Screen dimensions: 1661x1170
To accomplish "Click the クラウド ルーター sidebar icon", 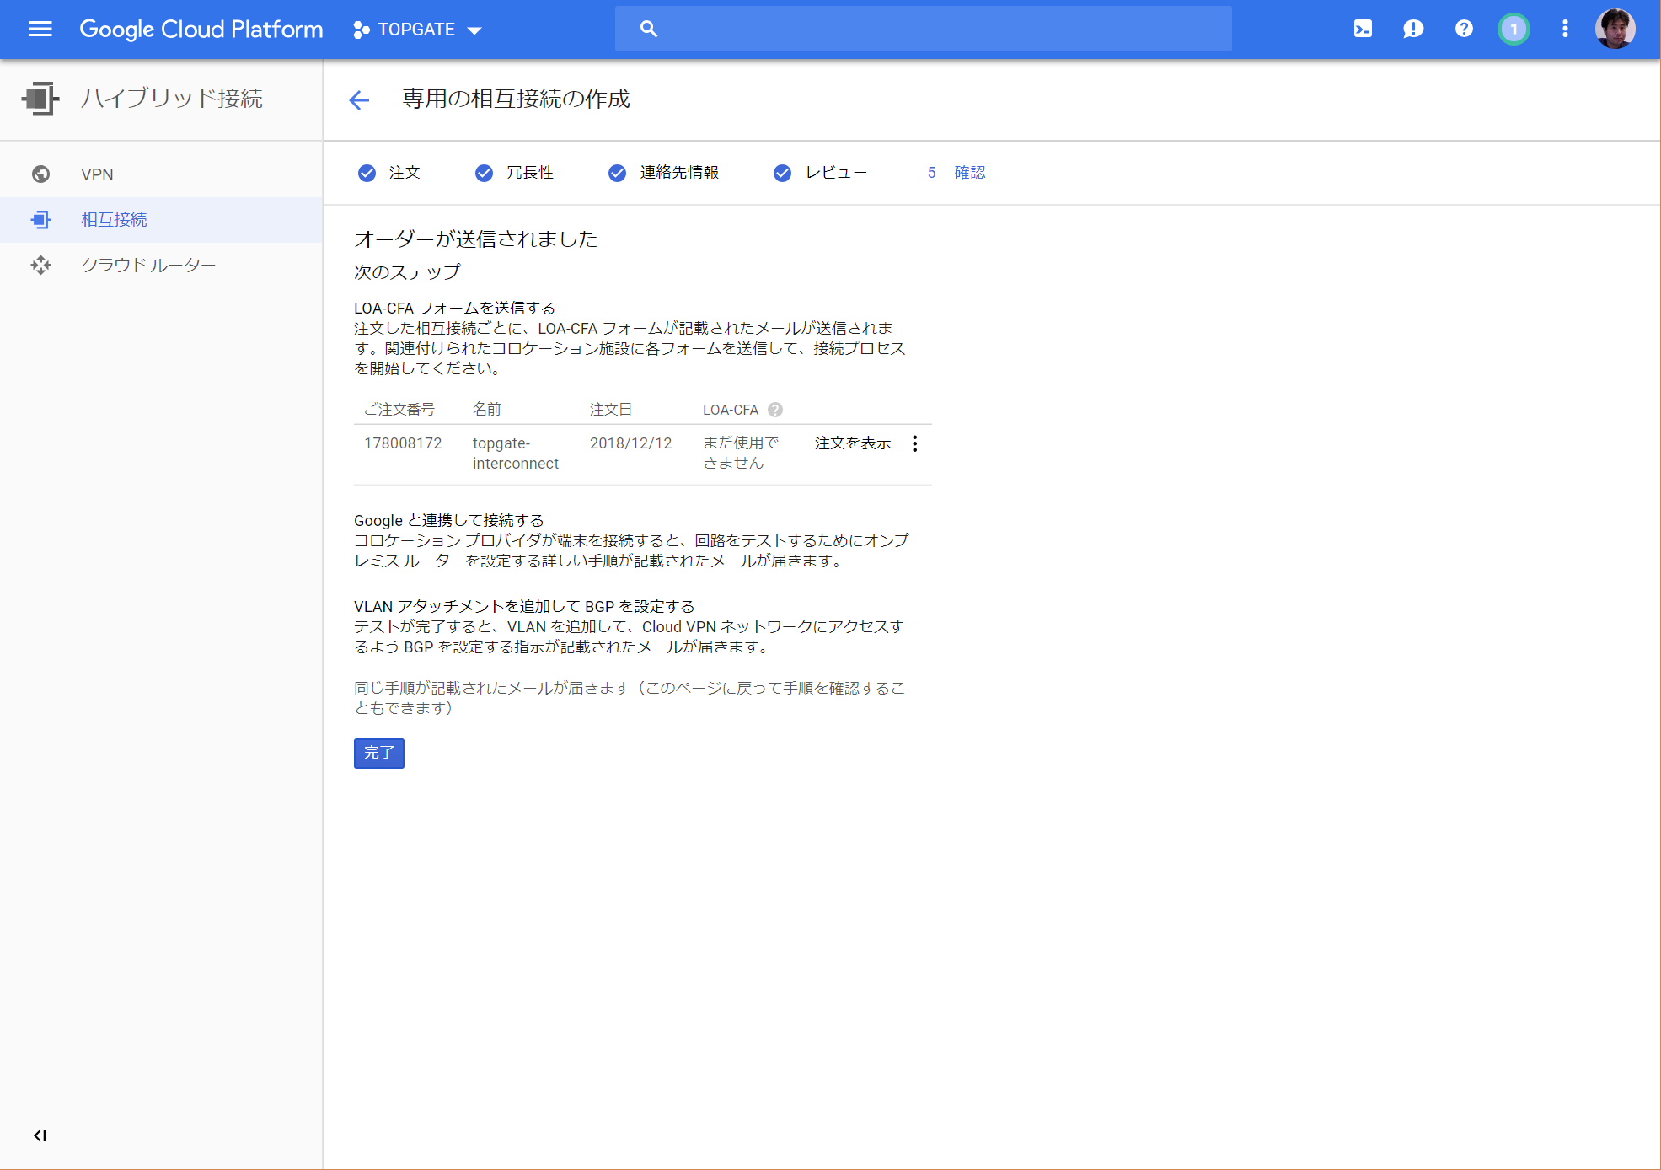I will pyautogui.click(x=40, y=266).
